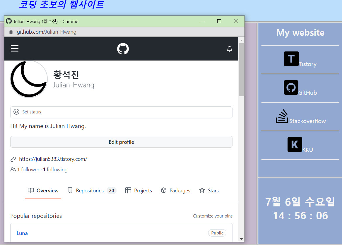Viewport: 342px width, 245px height.
Task: Open the Luna repository link
Action: click(22, 233)
